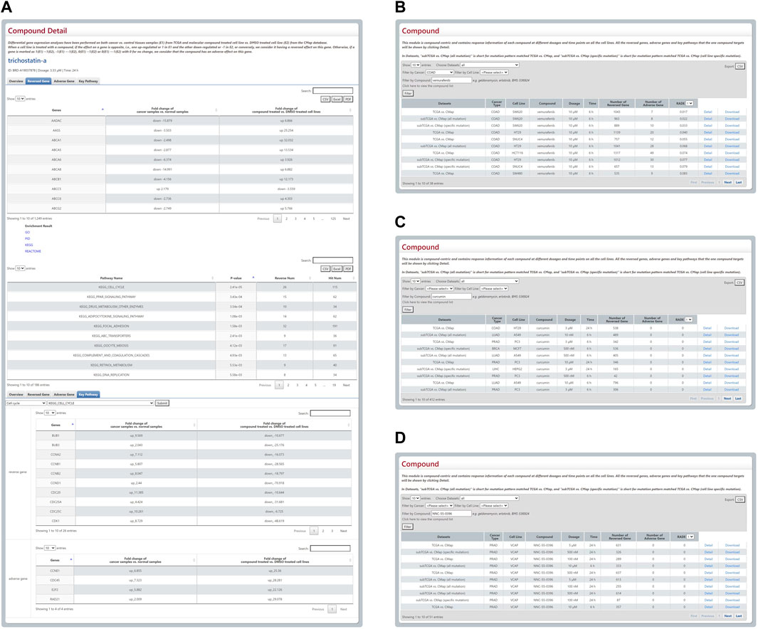Export pathway enrichment table as PDF
This screenshot has height=629, width=758.
348,268
